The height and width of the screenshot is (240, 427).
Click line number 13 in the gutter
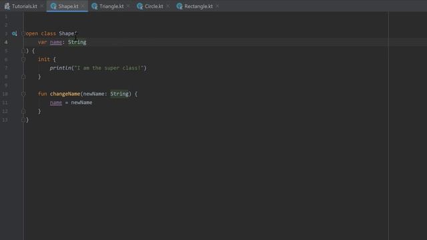point(5,120)
